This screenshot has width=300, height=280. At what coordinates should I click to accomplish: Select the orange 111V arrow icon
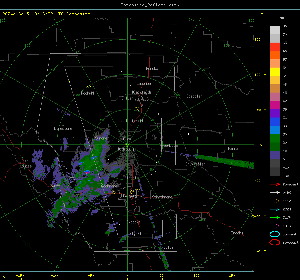[275, 201]
